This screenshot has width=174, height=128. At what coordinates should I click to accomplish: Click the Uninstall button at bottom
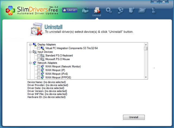134,117
